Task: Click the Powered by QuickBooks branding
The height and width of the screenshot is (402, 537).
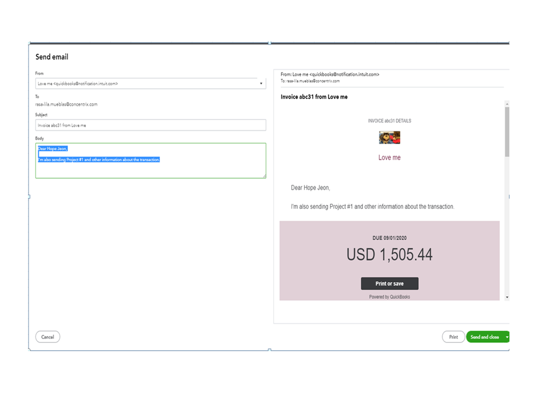Action: [x=389, y=296]
